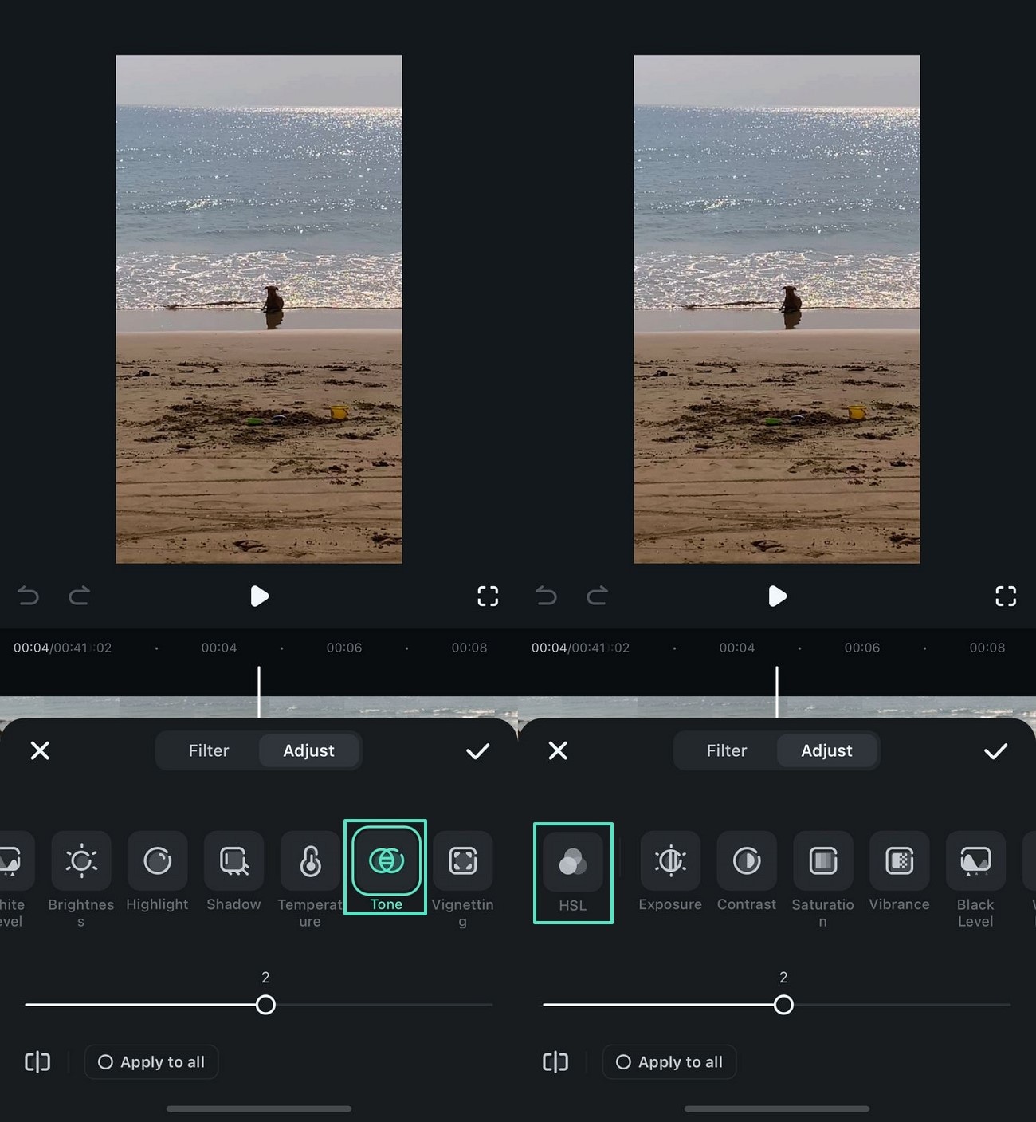Enter fullscreen preview in left screen
The image size is (1036, 1122).
tap(488, 596)
